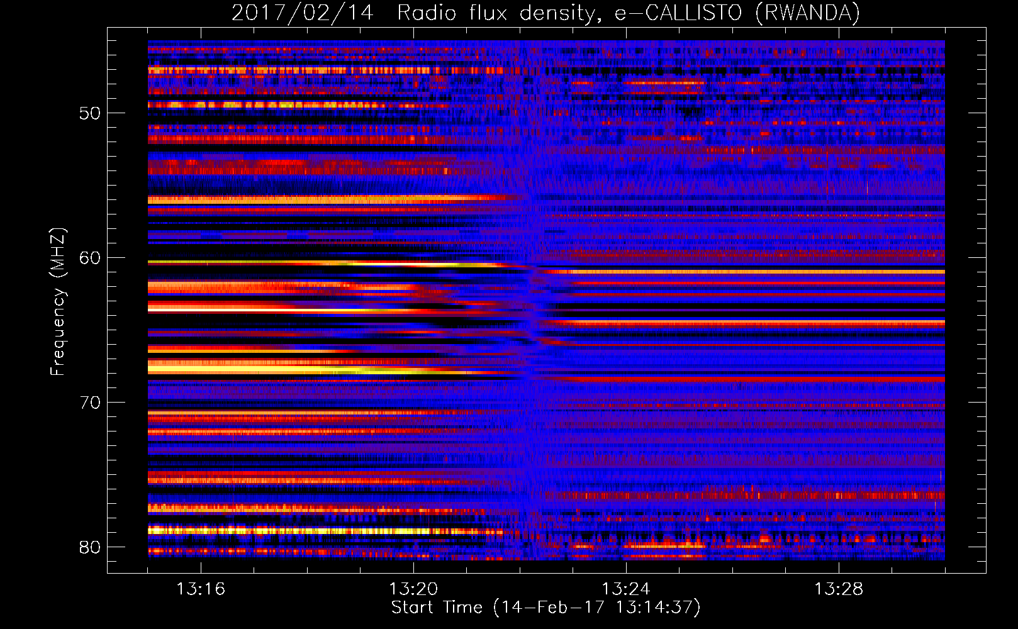This screenshot has width=1018, height=629.
Task: Select the 50 MHz frequency axis label
Action: tap(90, 114)
